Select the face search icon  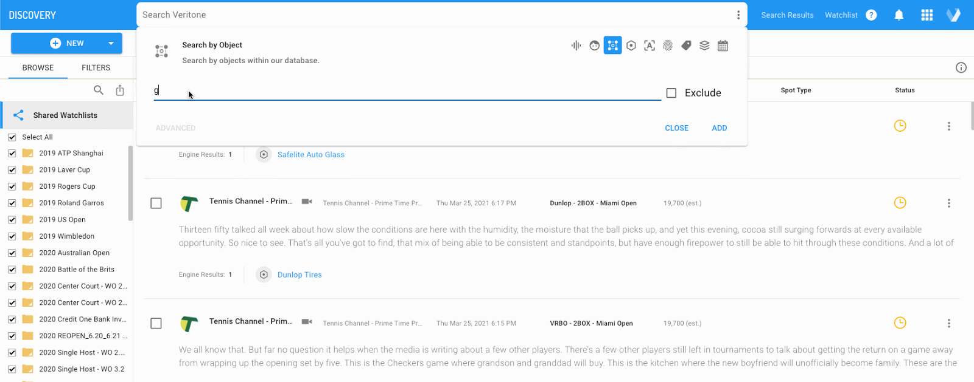click(595, 46)
